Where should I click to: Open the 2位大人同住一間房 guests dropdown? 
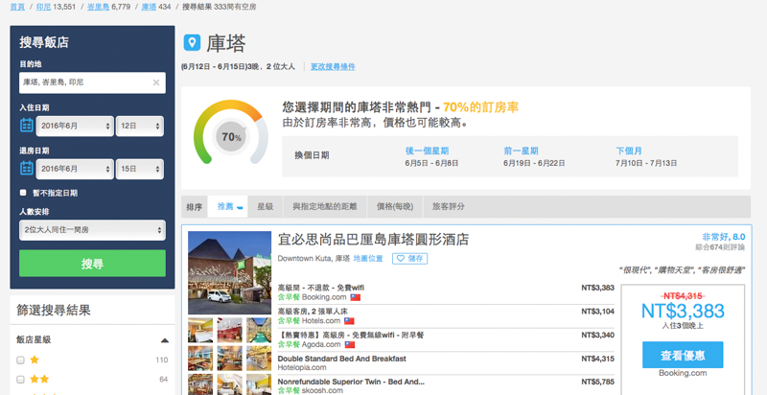pos(92,230)
